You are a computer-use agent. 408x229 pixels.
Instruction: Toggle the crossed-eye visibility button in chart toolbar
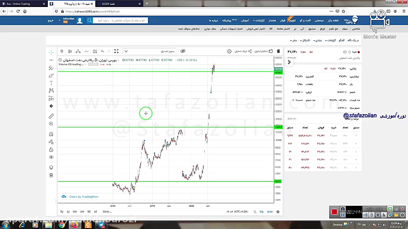pos(183,51)
